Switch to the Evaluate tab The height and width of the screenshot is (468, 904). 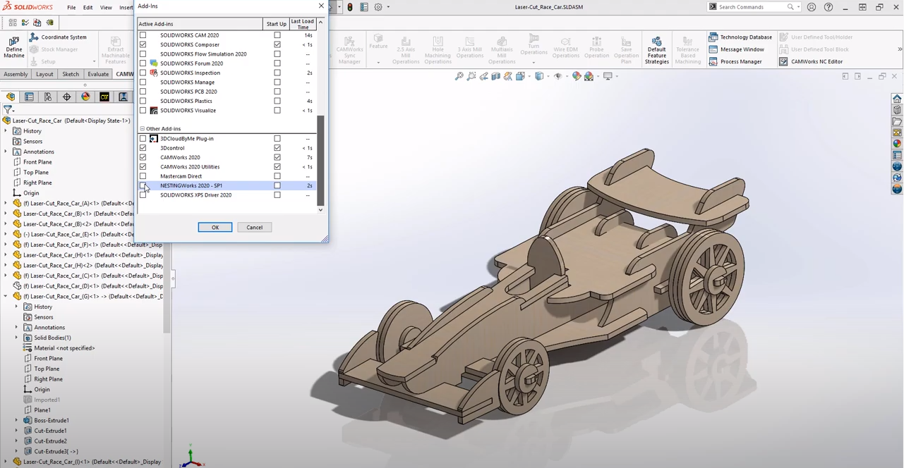coord(98,74)
